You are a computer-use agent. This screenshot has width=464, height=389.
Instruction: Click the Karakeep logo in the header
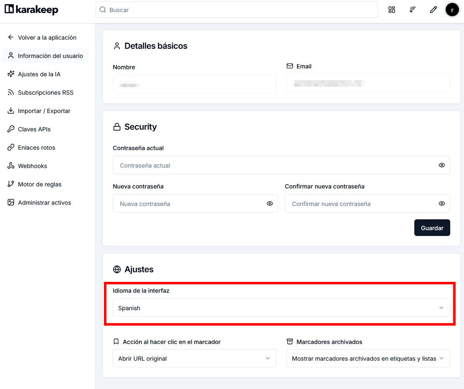[31, 10]
